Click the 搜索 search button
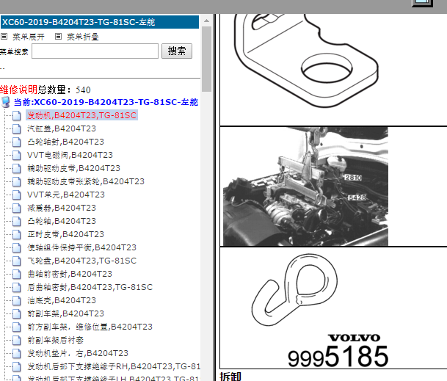This screenshot has height=381, width=447. (x=177, y=51)
